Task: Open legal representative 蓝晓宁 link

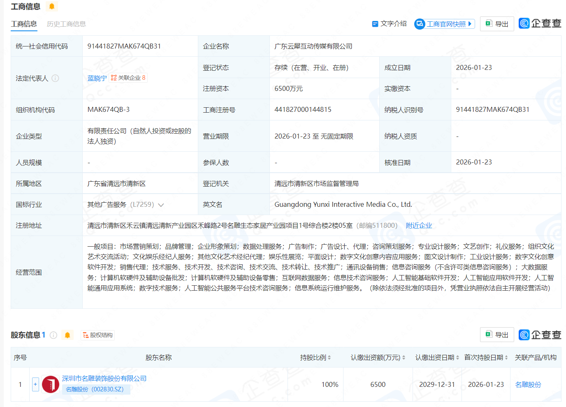Action: point(97,78)
